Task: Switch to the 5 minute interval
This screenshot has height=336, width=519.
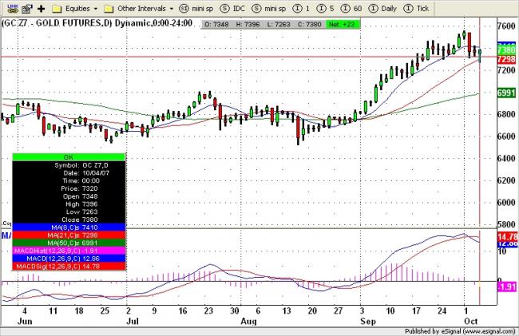Action: pyautogui.click(x=325, y=9)
